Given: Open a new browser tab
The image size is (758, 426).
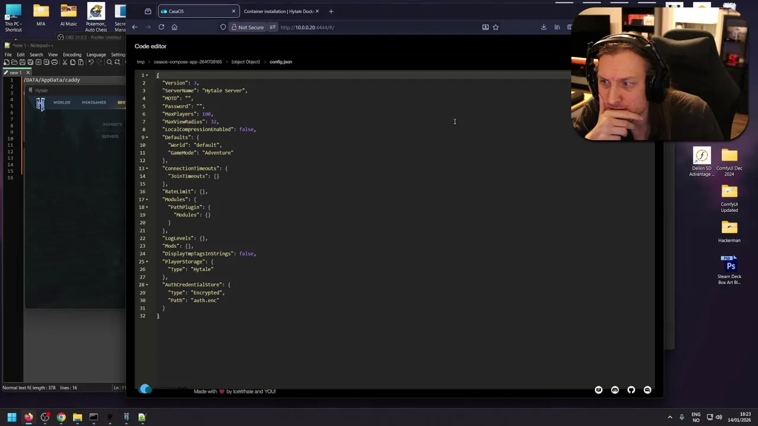Looking at the screenshot, I should (331, 11).
